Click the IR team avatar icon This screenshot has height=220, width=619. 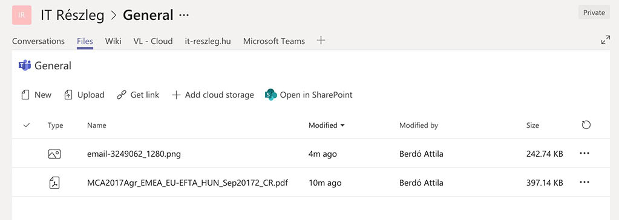[x=22, y=15]
